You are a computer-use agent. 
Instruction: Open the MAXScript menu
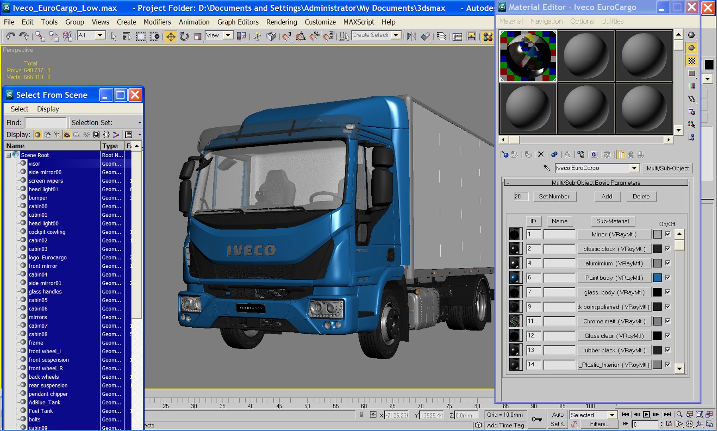[x=358, y=22]
